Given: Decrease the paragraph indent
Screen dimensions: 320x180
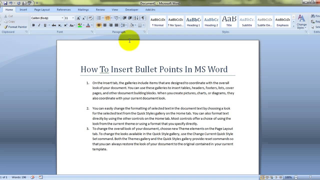Looking at the screenshot, I should point(124,18).
